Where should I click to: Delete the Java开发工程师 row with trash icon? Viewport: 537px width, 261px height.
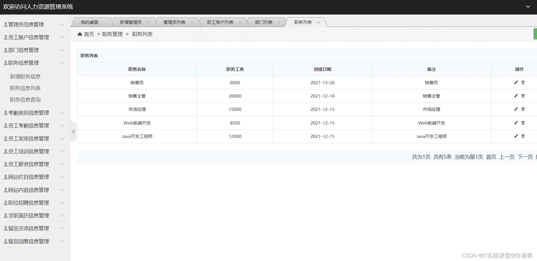point(523,136)
